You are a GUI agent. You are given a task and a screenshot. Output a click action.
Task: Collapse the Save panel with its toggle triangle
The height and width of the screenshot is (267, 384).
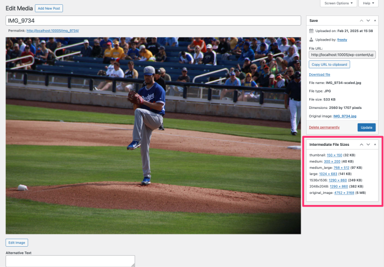[375, 20]
